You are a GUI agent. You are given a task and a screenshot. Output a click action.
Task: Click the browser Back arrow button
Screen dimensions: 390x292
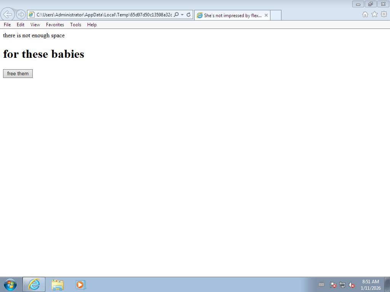tap(7, 14)
